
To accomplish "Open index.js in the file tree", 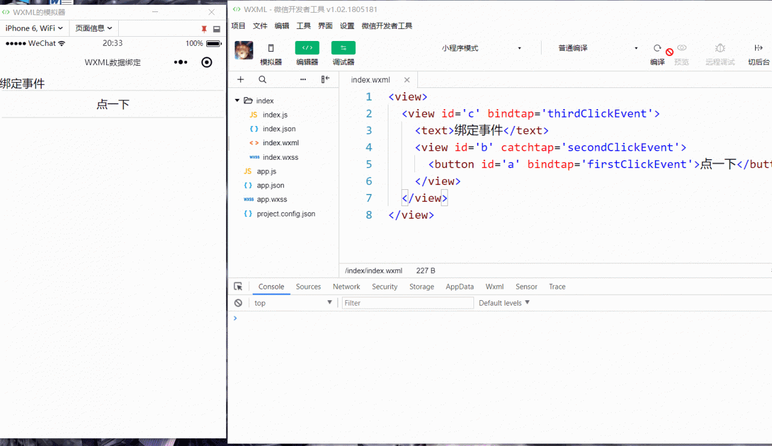I will (x=275, y=115).
